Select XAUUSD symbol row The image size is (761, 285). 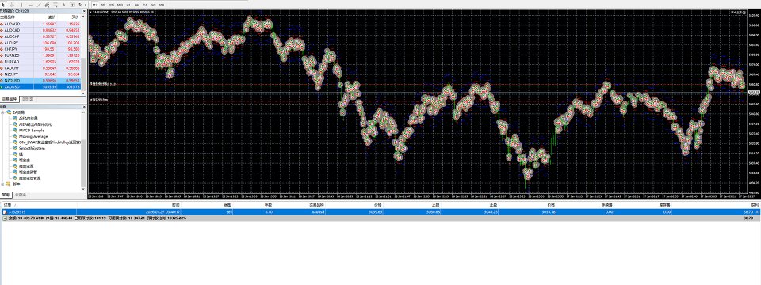tap(40, 87)
